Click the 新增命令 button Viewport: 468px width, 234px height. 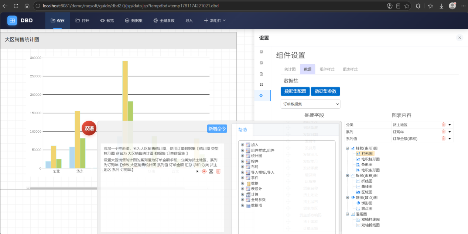coord(217,129)
